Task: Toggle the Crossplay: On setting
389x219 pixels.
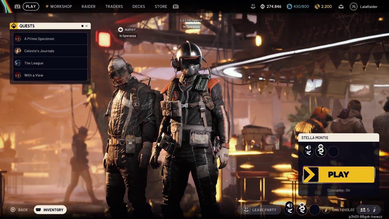Action: point(339,190)
